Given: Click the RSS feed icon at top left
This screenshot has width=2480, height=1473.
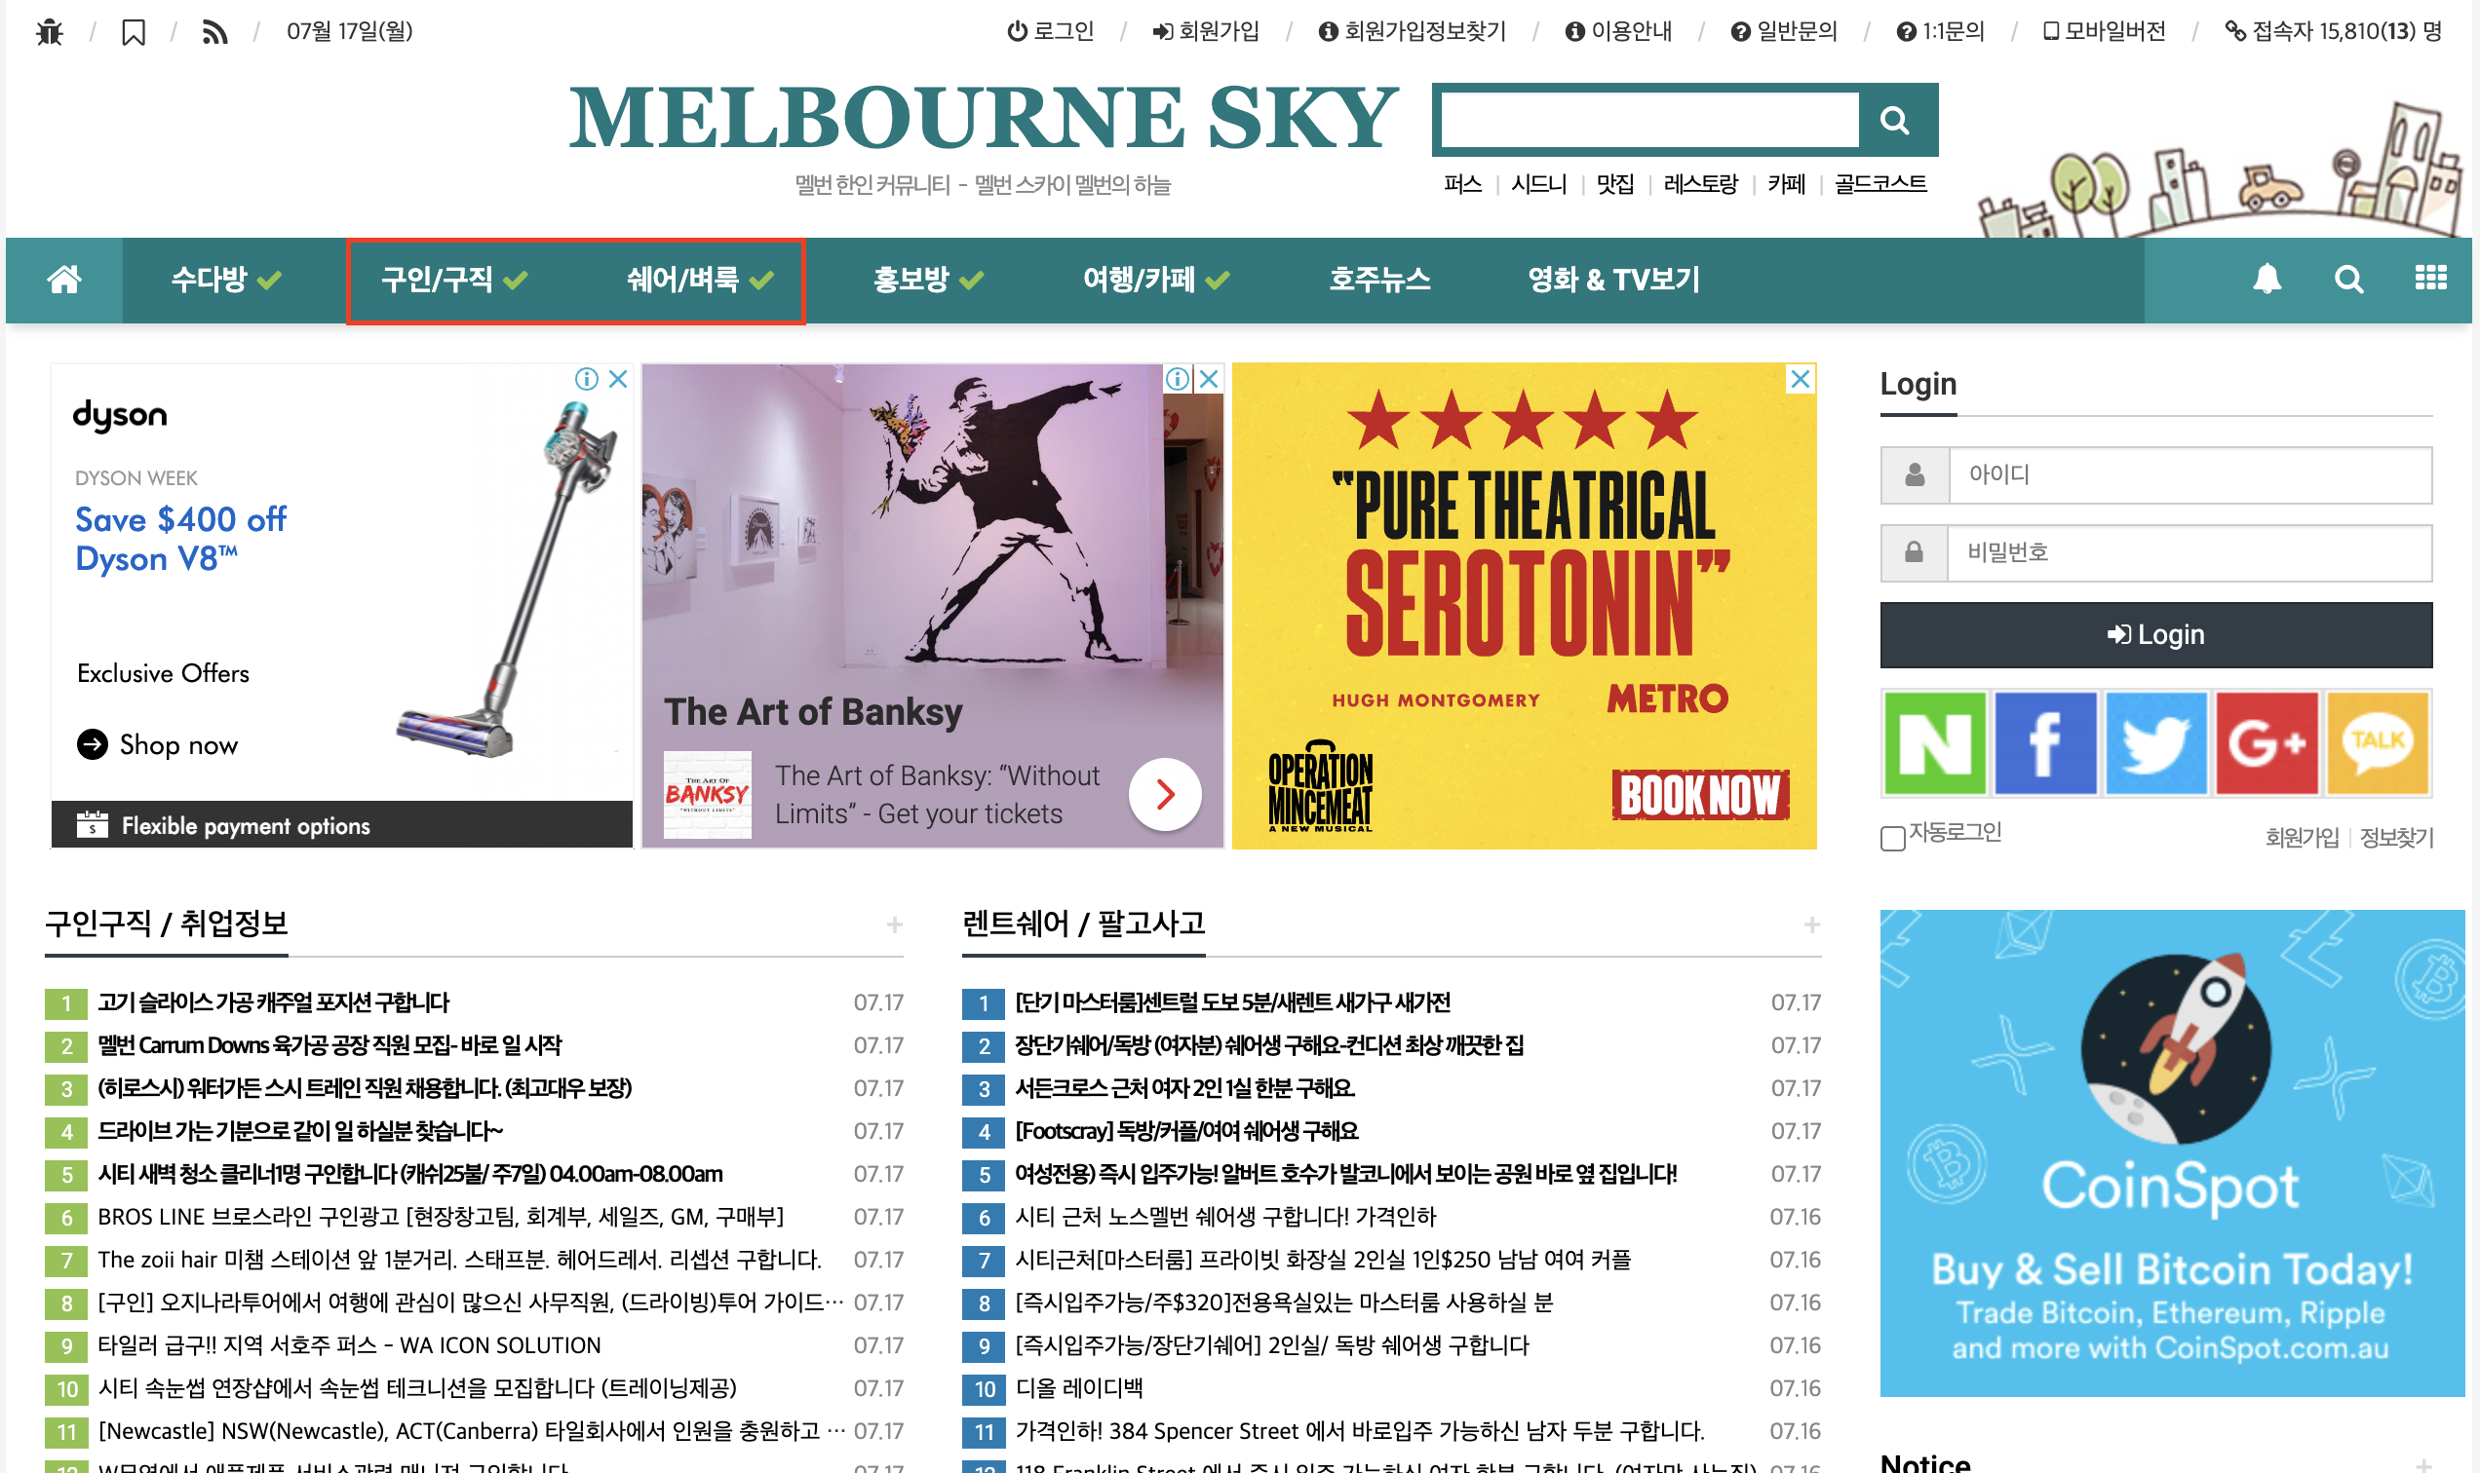Looking at the screenshot, I should coord(214,33).
